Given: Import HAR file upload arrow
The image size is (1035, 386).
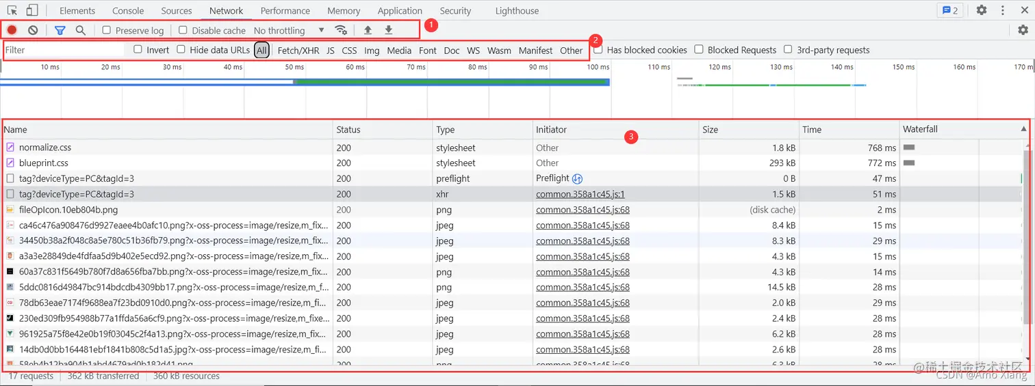Looking at the screenshot, I should (368, 30).
